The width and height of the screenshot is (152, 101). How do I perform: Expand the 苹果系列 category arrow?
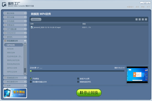[25, 25]
